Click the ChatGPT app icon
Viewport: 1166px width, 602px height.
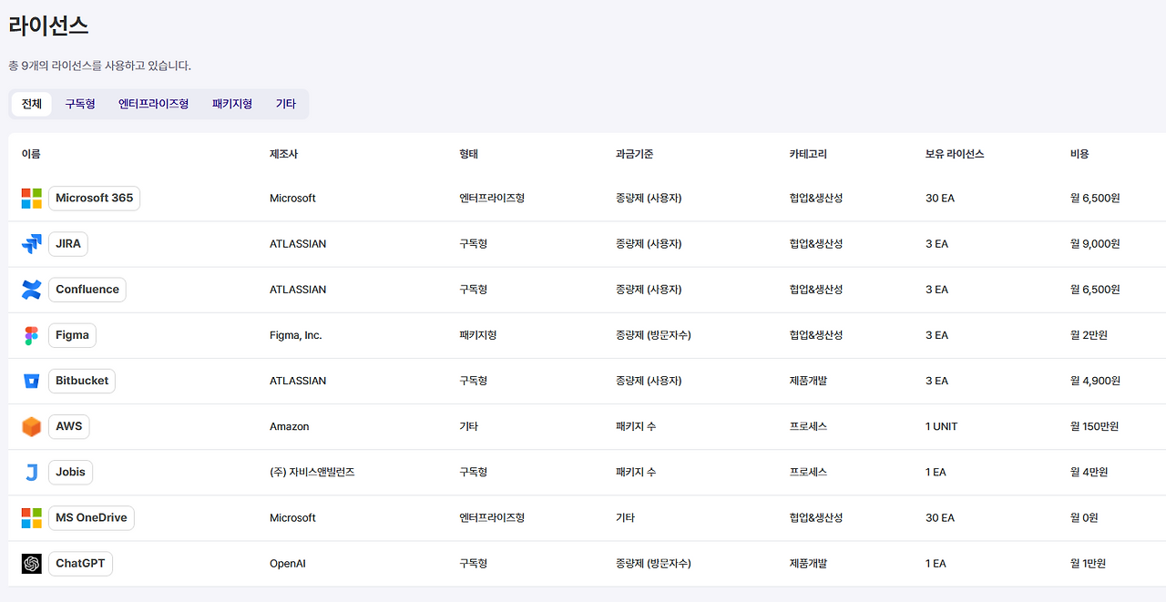coord(31,563)
